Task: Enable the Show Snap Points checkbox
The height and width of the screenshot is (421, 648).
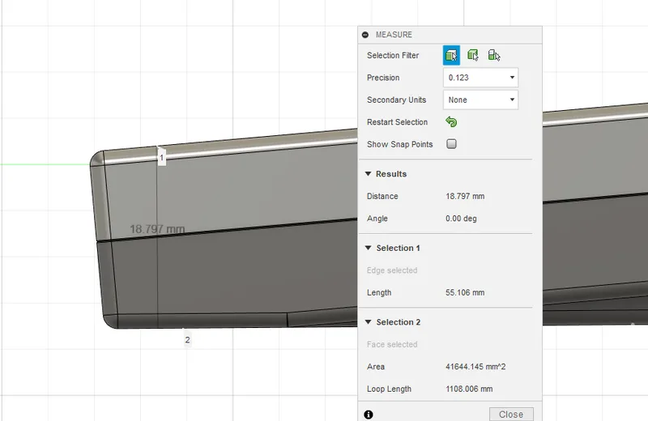Action: coord(451,144)
